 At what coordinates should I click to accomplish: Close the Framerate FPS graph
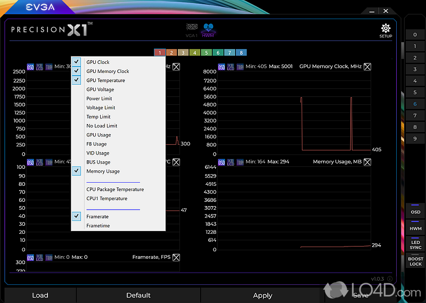pyautogui.click(x=176, y=257)
